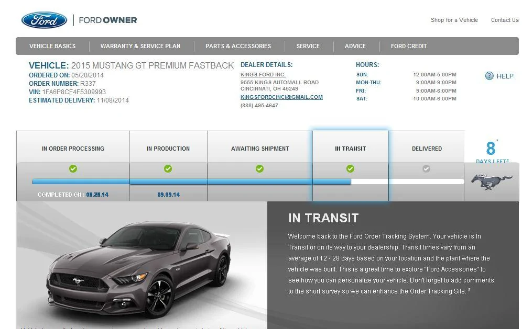Click the HELP text link
The image size is (522, 329).
[505, 76]
